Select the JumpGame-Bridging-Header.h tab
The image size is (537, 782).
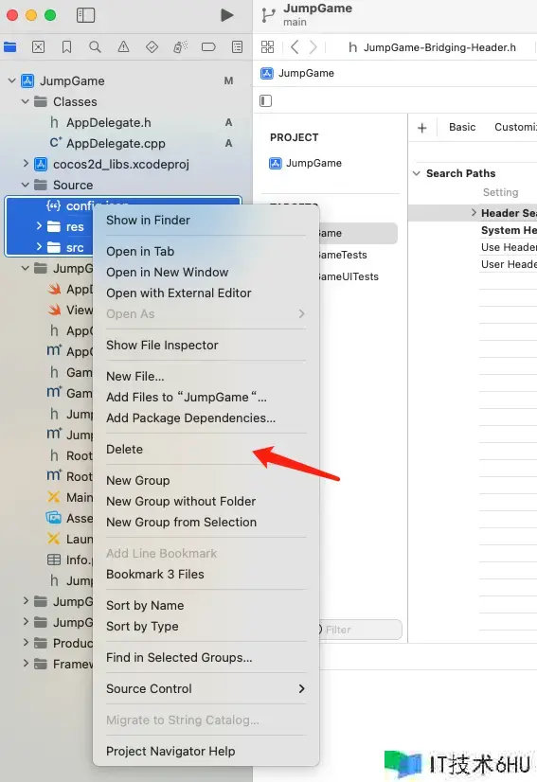tap(432, 47)
